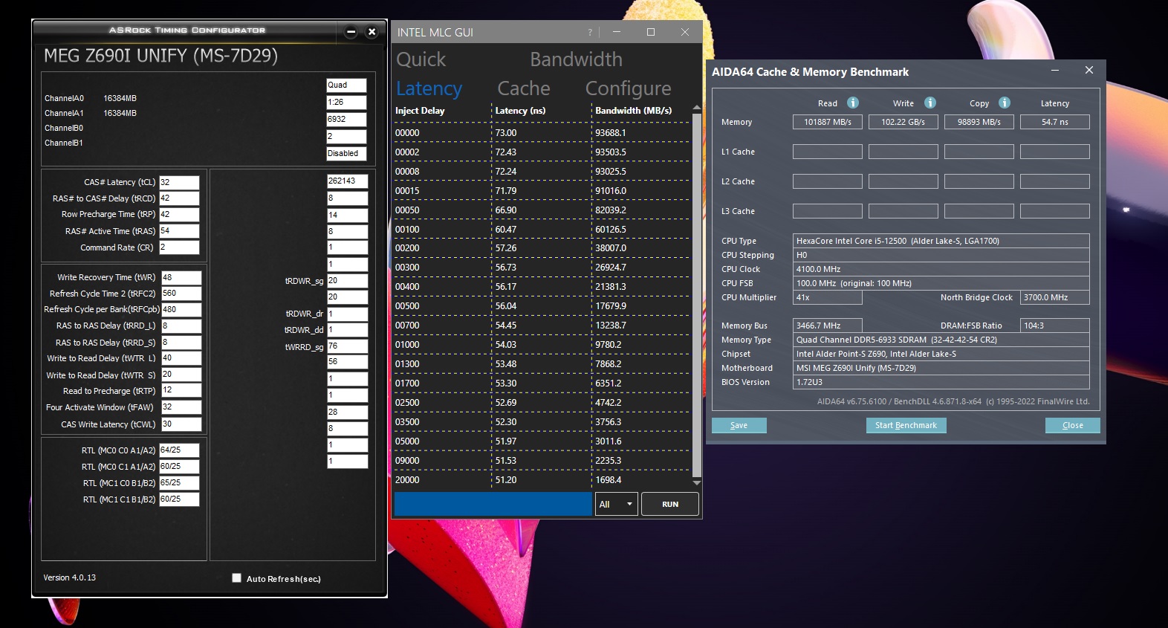Minimize the ASRock Timing Configurator window
Screen dimensions: 1168x628
click(351, 31)
